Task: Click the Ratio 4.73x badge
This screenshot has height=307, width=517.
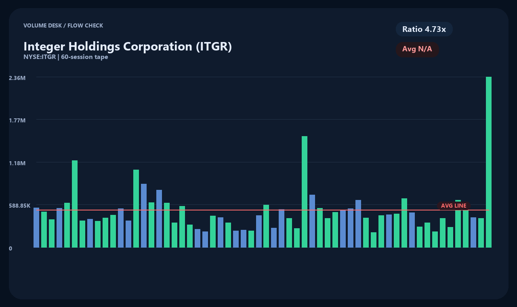Action: point(424,29)
